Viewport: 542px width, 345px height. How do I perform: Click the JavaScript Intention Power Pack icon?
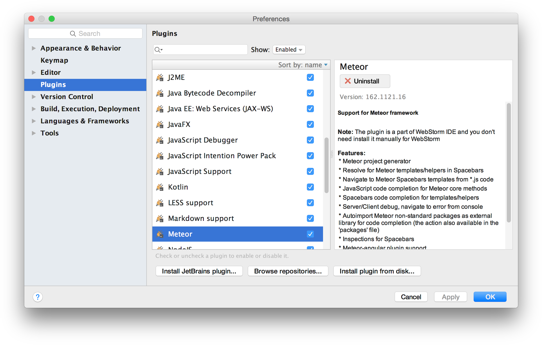pos(160,156)
